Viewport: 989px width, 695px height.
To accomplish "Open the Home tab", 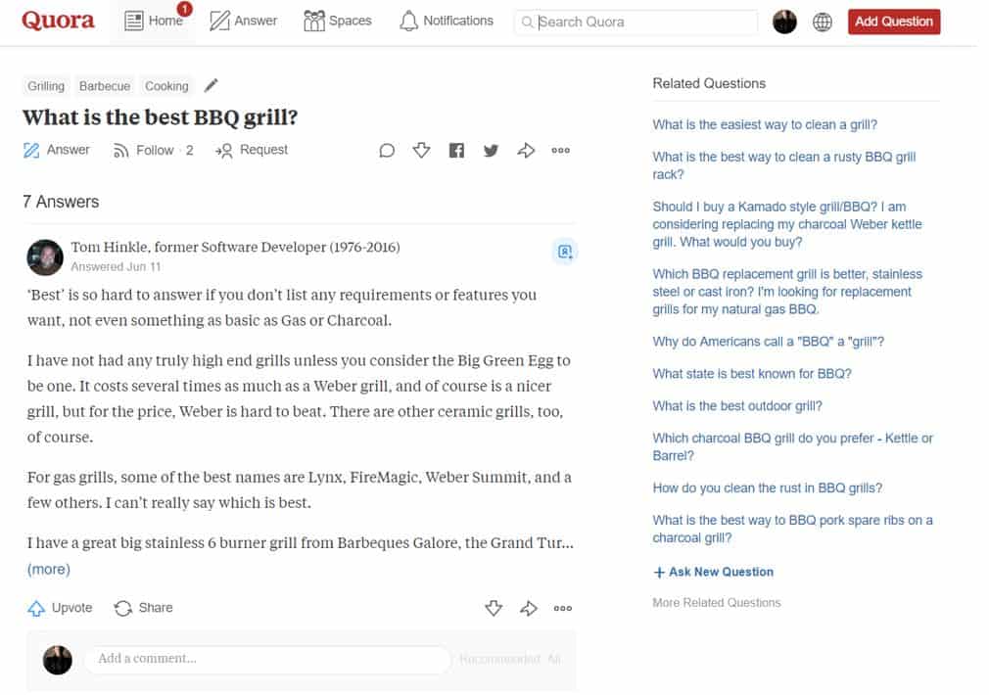I will [x=154, y=21].
